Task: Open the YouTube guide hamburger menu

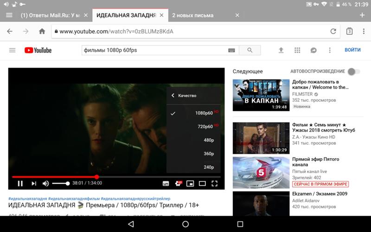Action: (x=13, y=50)
